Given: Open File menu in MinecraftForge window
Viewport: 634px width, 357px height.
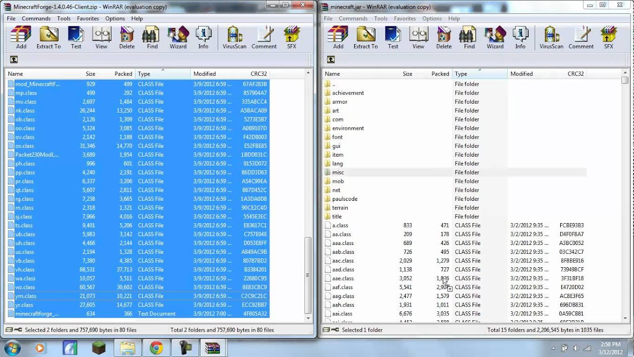Looking at the screenshot, I should (x=11, y=18).
